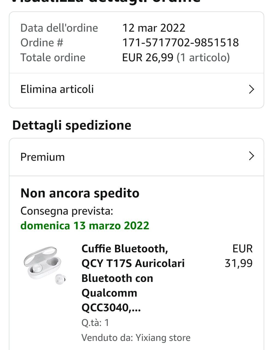Tap the green domenica 13 marzo 2022 date
The image size is (273, 350).
point(85,226)
